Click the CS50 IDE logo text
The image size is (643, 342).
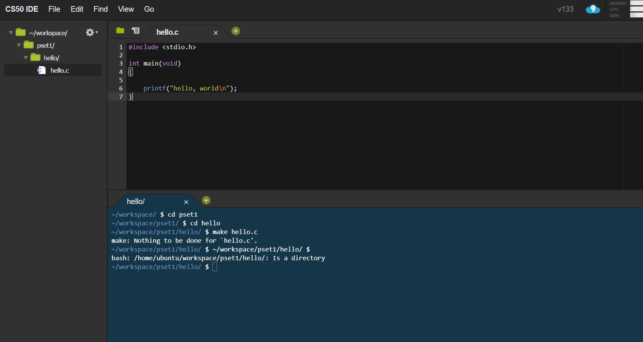[x=22, y=9]
